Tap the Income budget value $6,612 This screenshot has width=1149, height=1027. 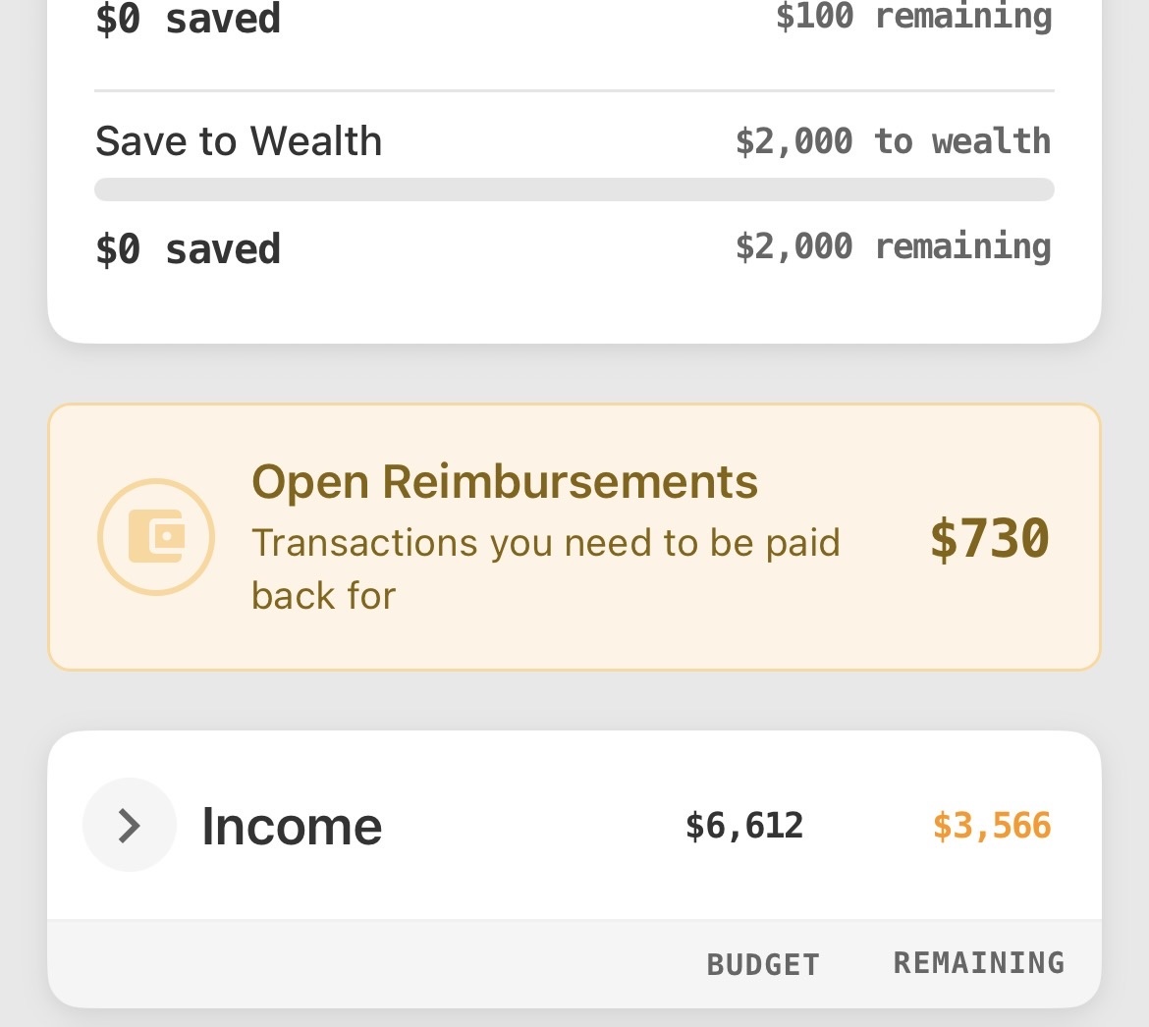tap(744, 826)
